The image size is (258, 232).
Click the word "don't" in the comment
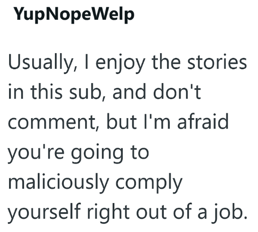[177, 91]
